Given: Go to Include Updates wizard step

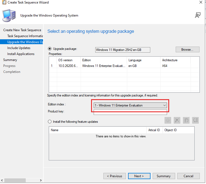Looking at the screenshot, I should (19, 48).
